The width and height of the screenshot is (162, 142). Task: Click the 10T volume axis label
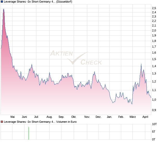[154, 125]
